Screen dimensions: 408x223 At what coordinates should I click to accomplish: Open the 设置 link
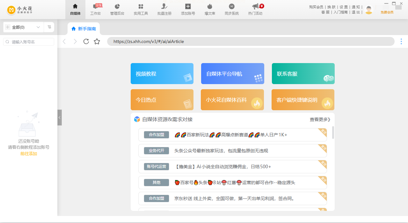click(344, 7)
